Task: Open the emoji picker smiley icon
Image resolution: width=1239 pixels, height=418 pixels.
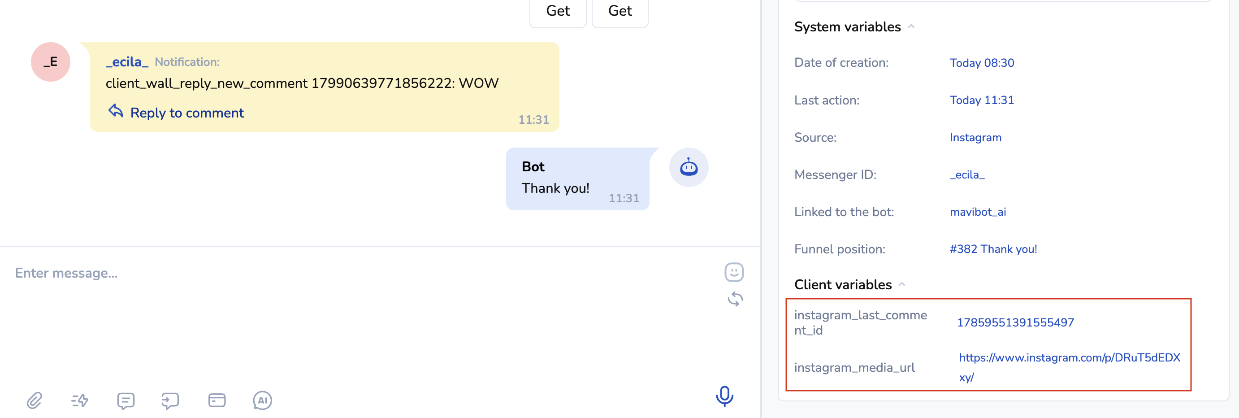Action: pyautogui.click(x=733, y=272)
